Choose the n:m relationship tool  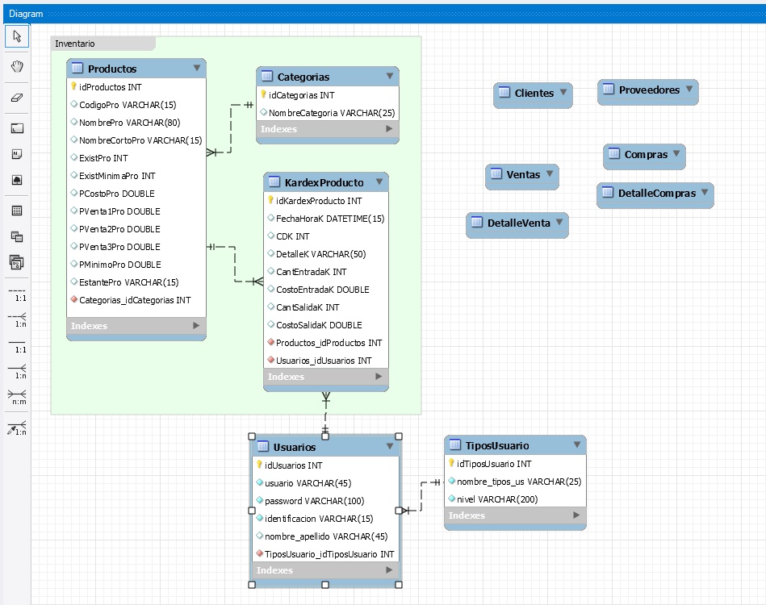(17, 395)
